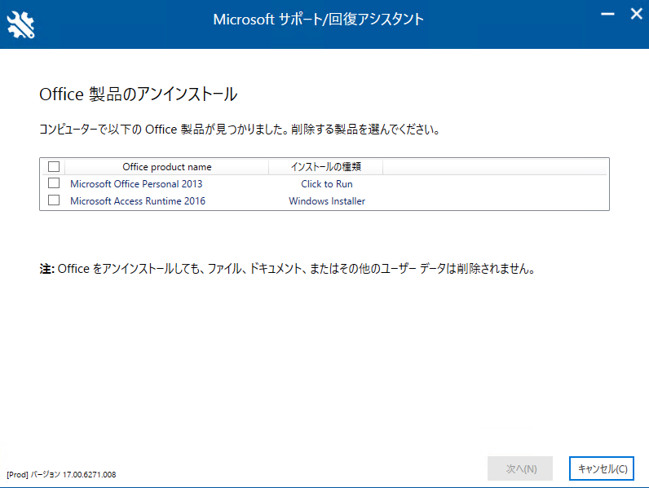The width and height of the screenshot is (649, 488).
Task: Click the version 17.00.6271.008 text
Action: (61, 475)
